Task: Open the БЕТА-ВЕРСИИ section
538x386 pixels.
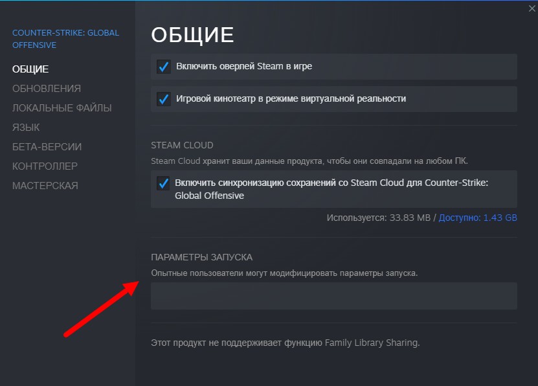Action: [47, 147]
